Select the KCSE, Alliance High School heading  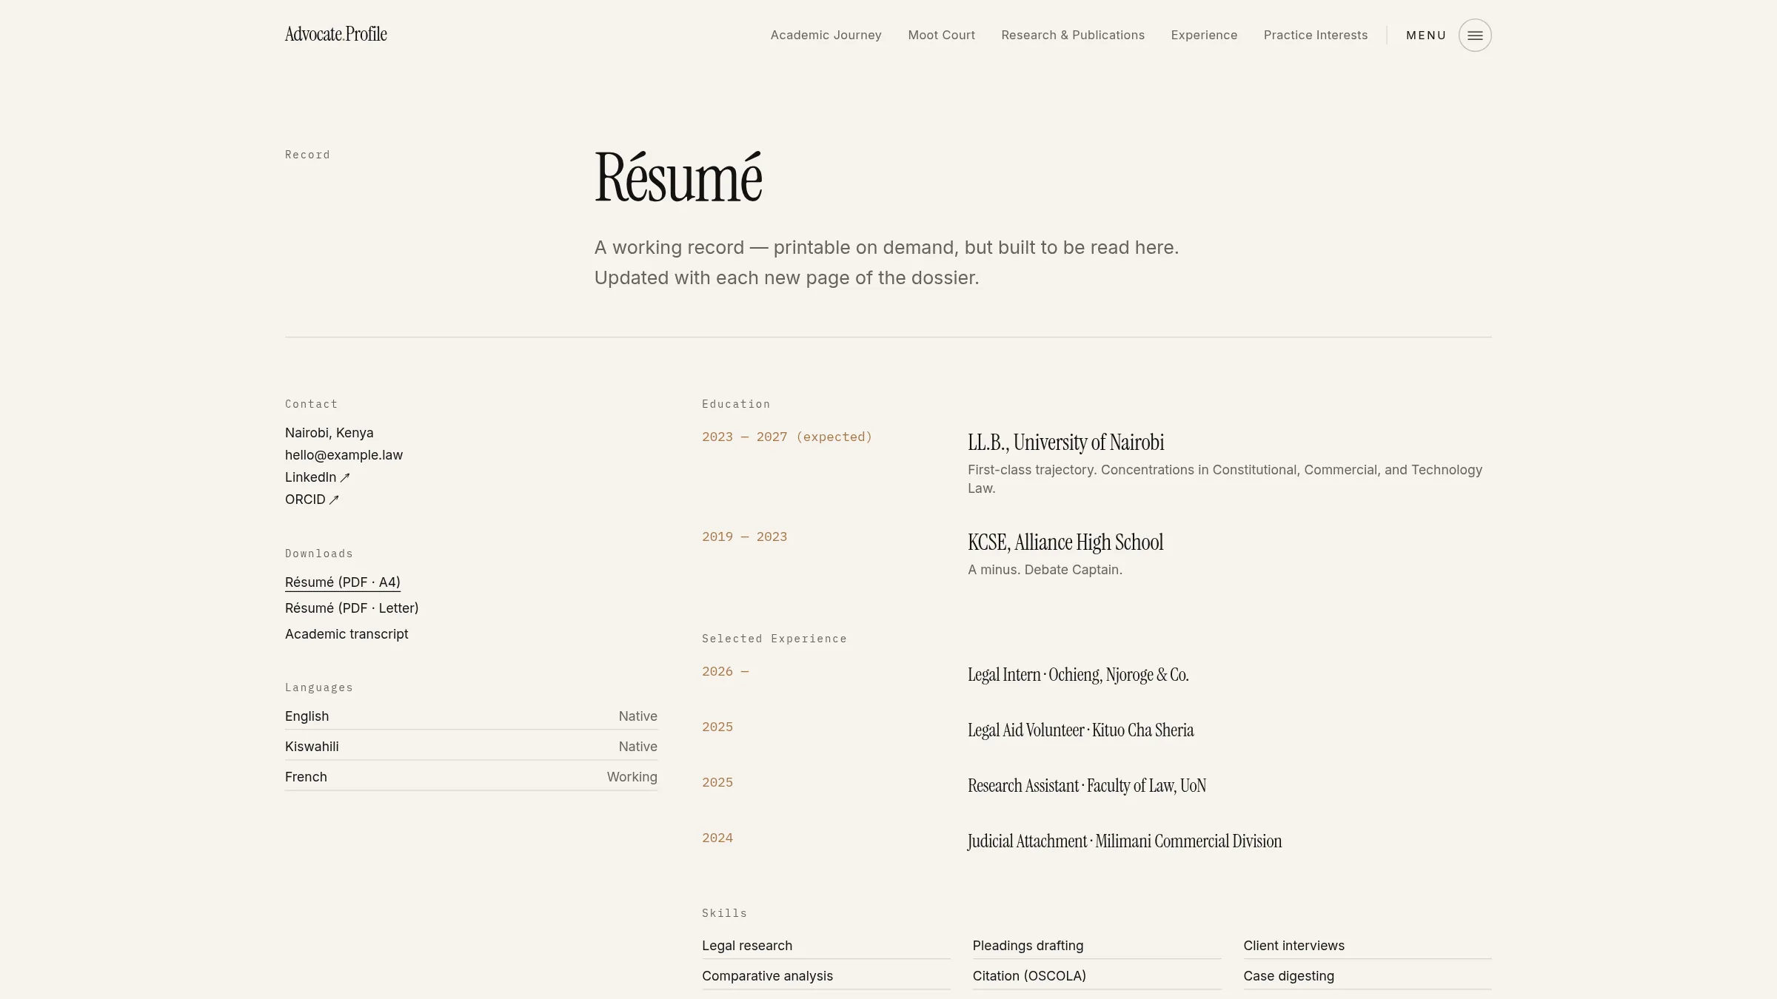[x=1065, y=542]
